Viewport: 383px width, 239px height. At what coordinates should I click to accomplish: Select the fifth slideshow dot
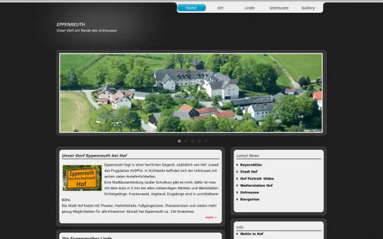tap(206, 141)
